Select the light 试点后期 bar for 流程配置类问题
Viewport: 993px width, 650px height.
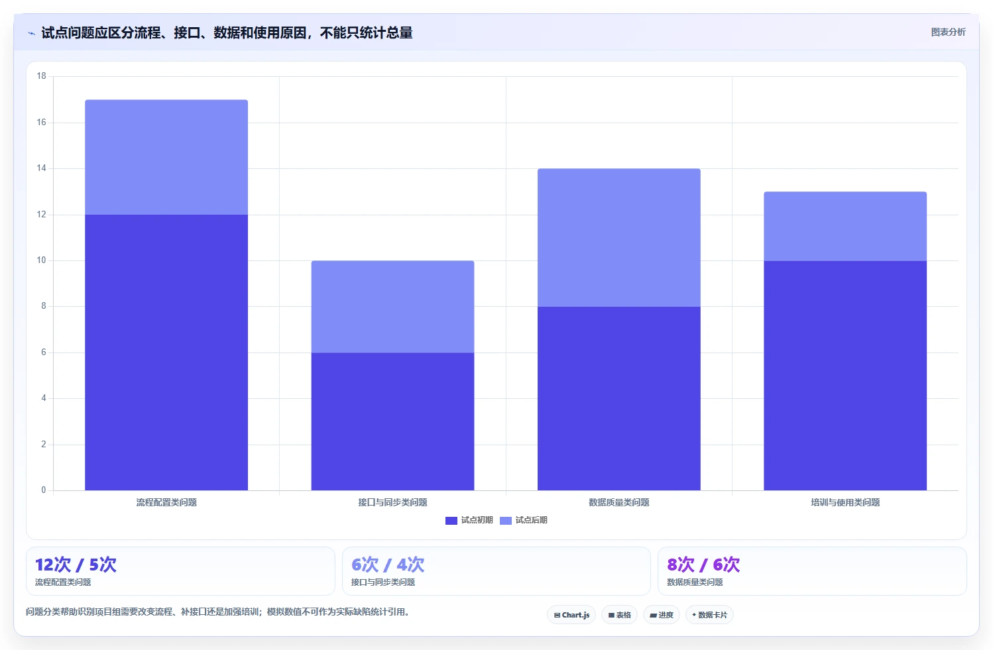[x=166, y=157]
